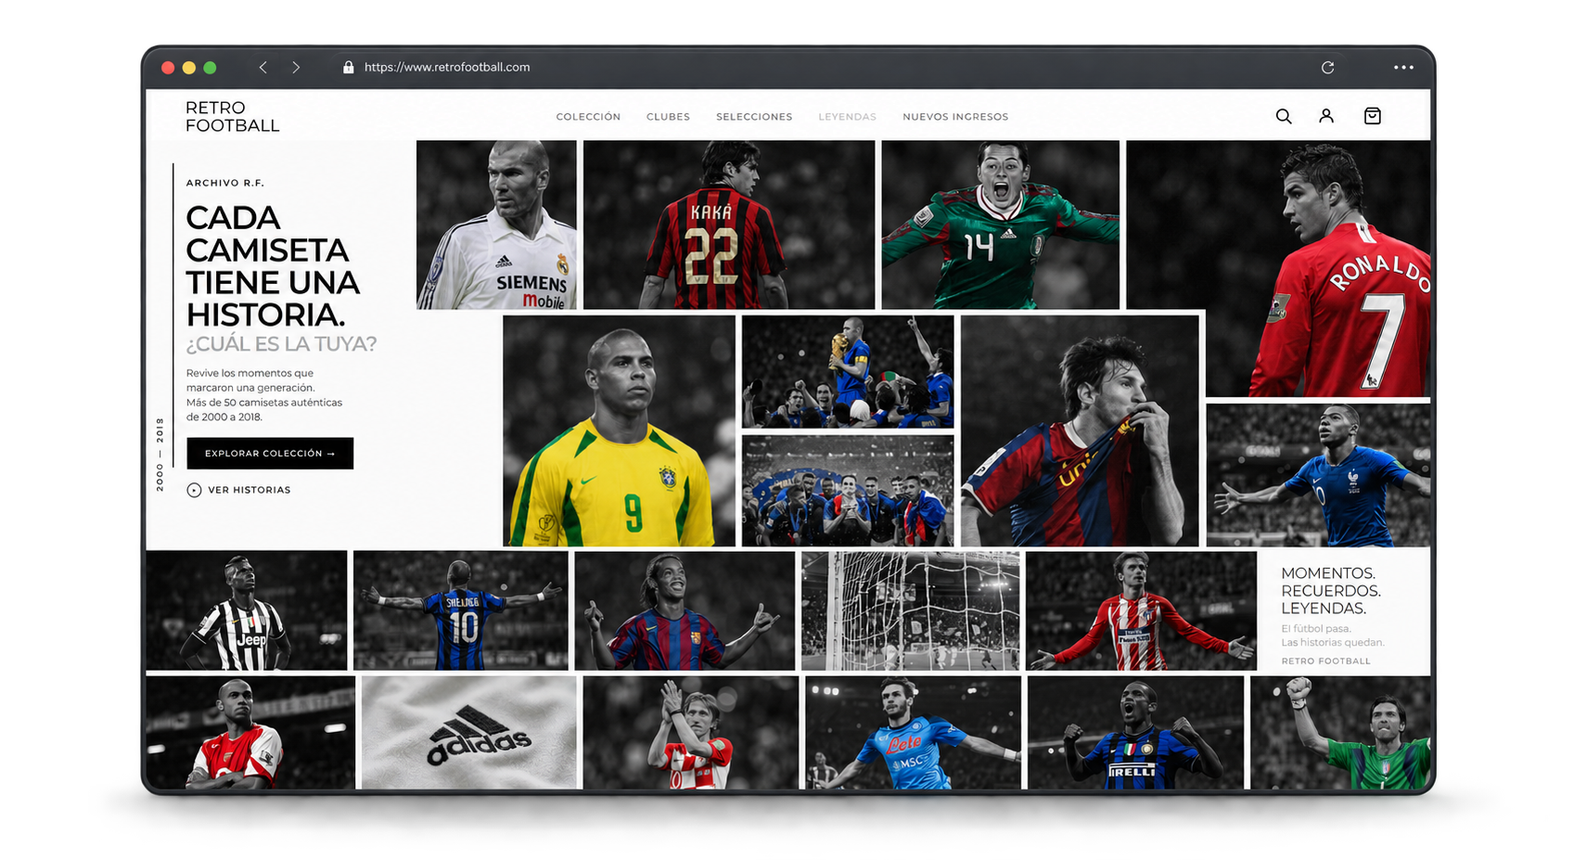Open the search icon in header
The image size is (1574, 860).
(x=1283, y=116)
